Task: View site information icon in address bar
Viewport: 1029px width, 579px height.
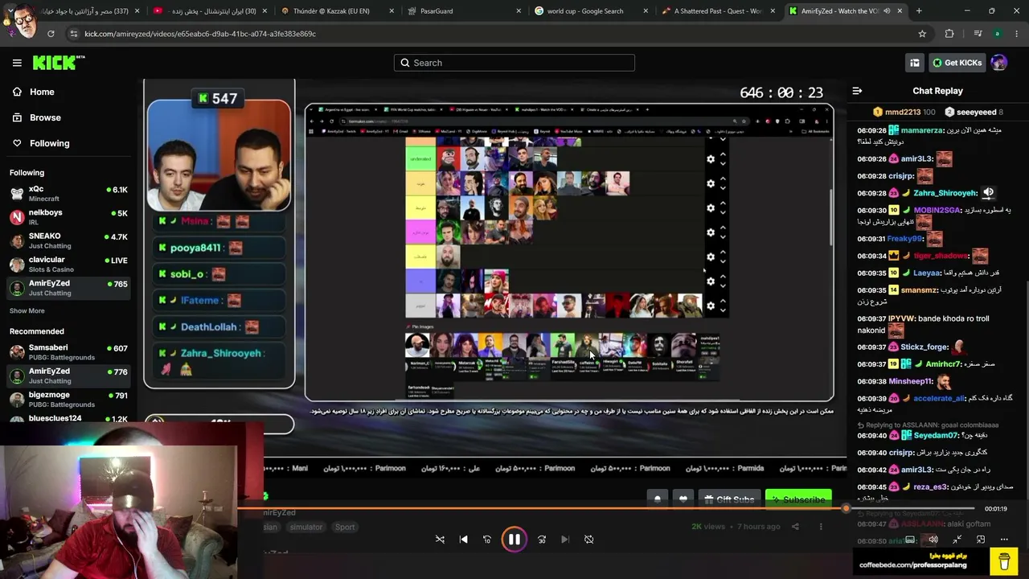Action: click(74, 34)
